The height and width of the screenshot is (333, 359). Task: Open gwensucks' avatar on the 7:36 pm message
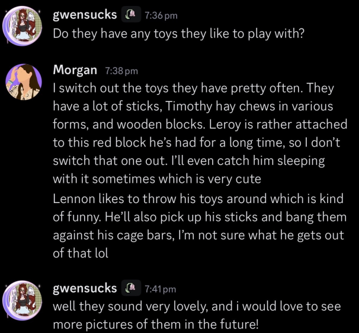[x=23, y=24]
